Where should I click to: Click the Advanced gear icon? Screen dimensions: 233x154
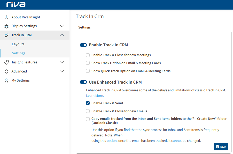(x=6, y=71)
